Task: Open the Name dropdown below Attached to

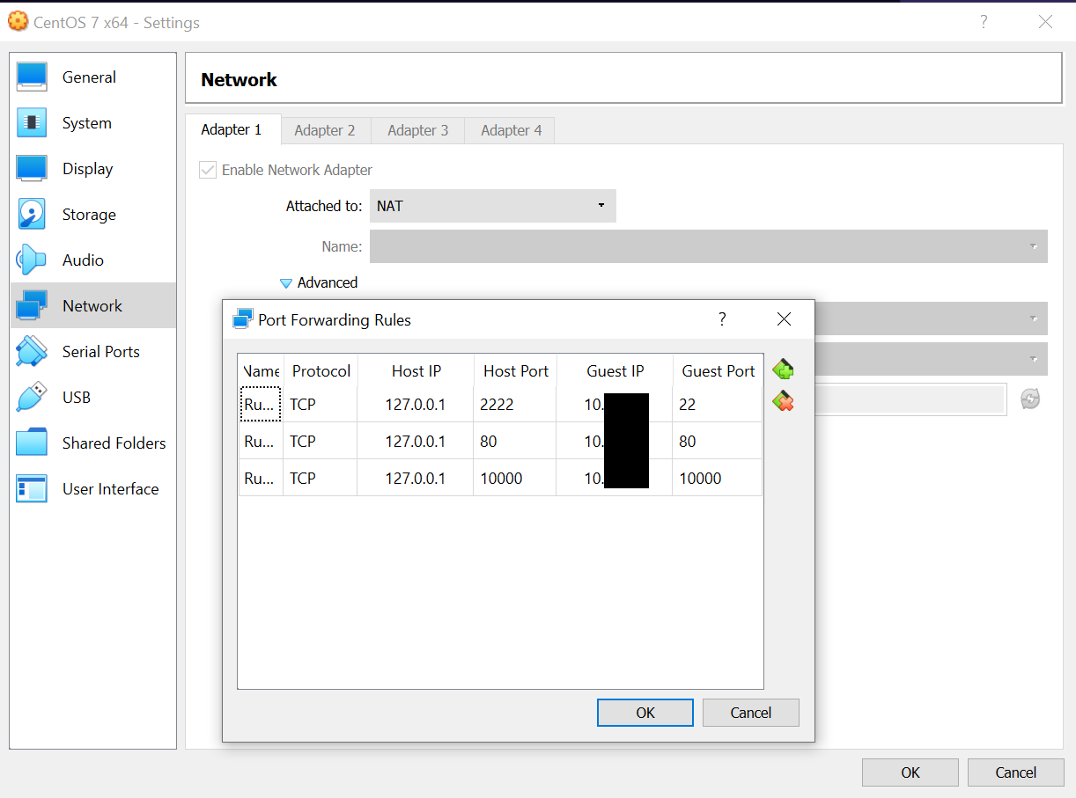Action: pos(709,246)
